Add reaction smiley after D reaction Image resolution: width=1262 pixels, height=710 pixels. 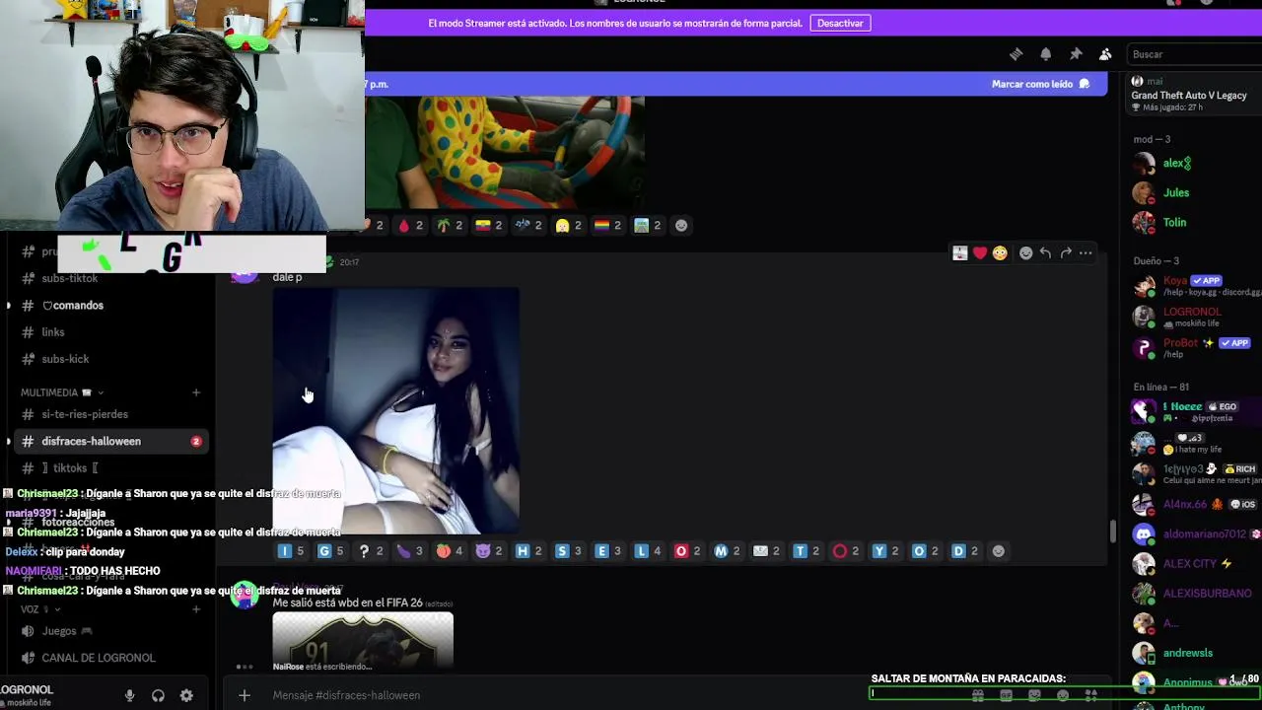[x=999, y=551]
